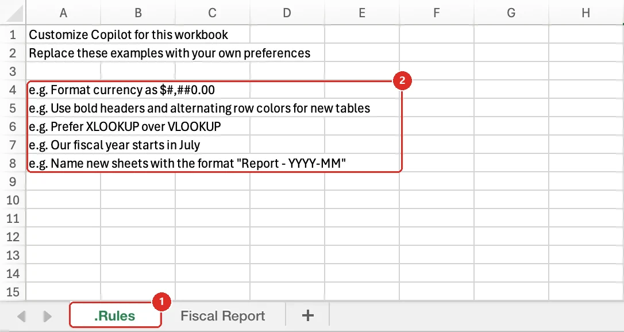Click the Select All corner triangle
Image resolution: width=624 pixels, height=332 pixels.
(x=14, y=13)
